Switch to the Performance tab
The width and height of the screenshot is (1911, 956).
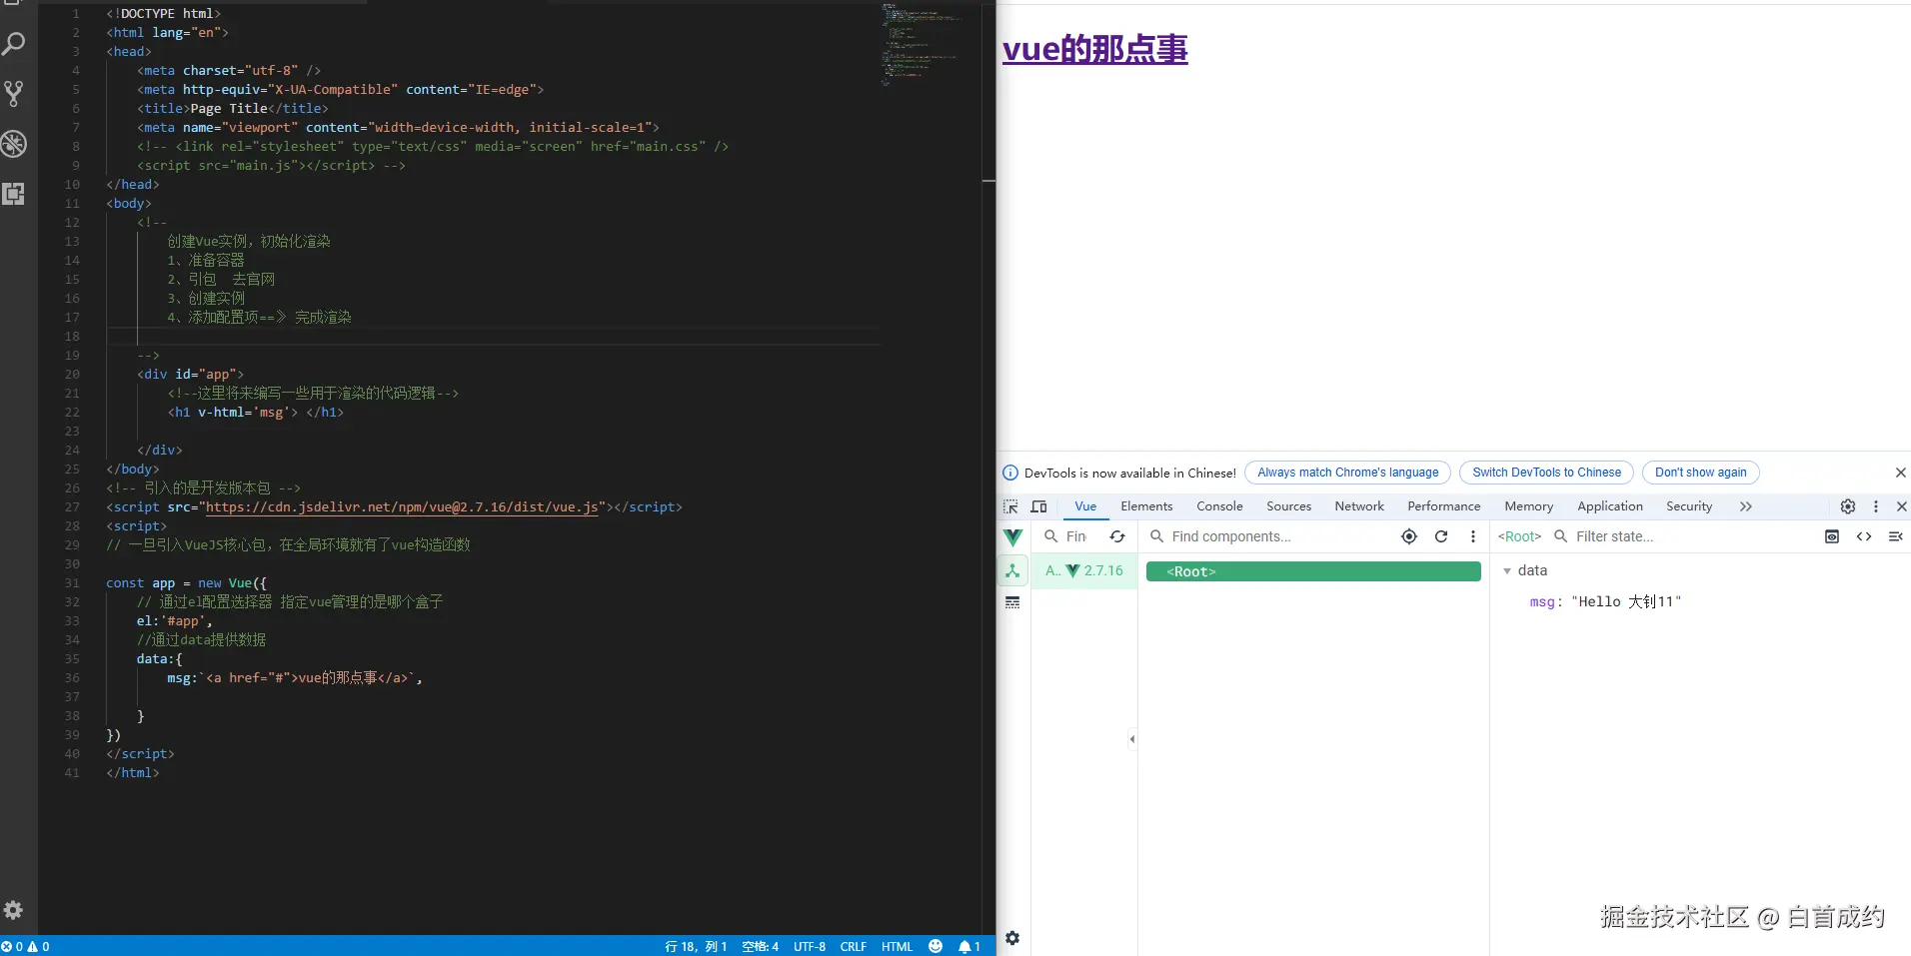pyautogui.click(x=1443, y=506)
